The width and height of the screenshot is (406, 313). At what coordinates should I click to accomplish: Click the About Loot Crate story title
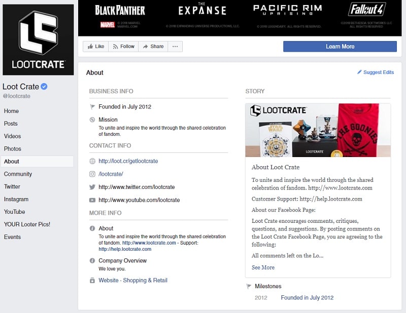pyautogui.click(x=276, y=167)
